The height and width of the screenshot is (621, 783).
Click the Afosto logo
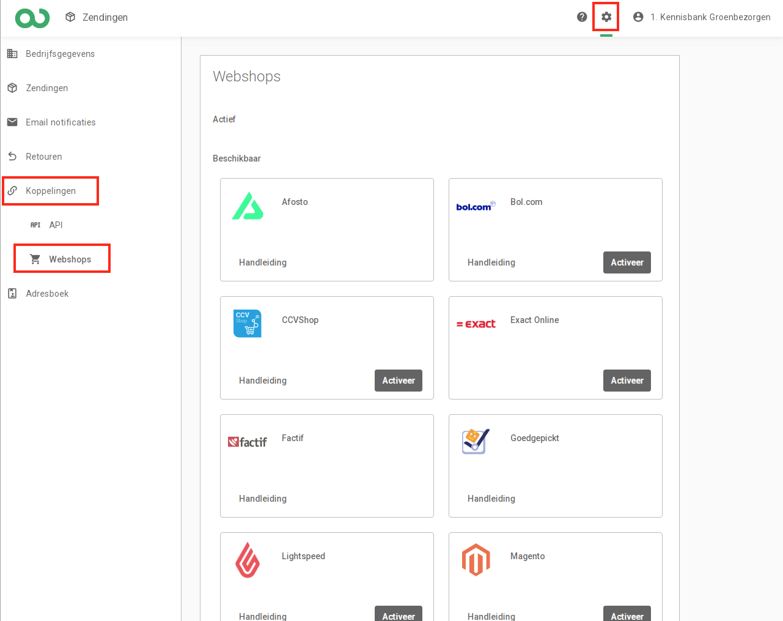pos(248,206)
